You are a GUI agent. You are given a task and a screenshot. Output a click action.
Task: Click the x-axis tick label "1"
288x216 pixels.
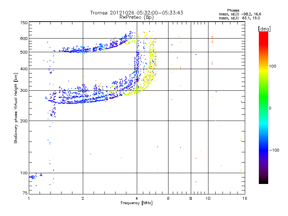(29, 198)
